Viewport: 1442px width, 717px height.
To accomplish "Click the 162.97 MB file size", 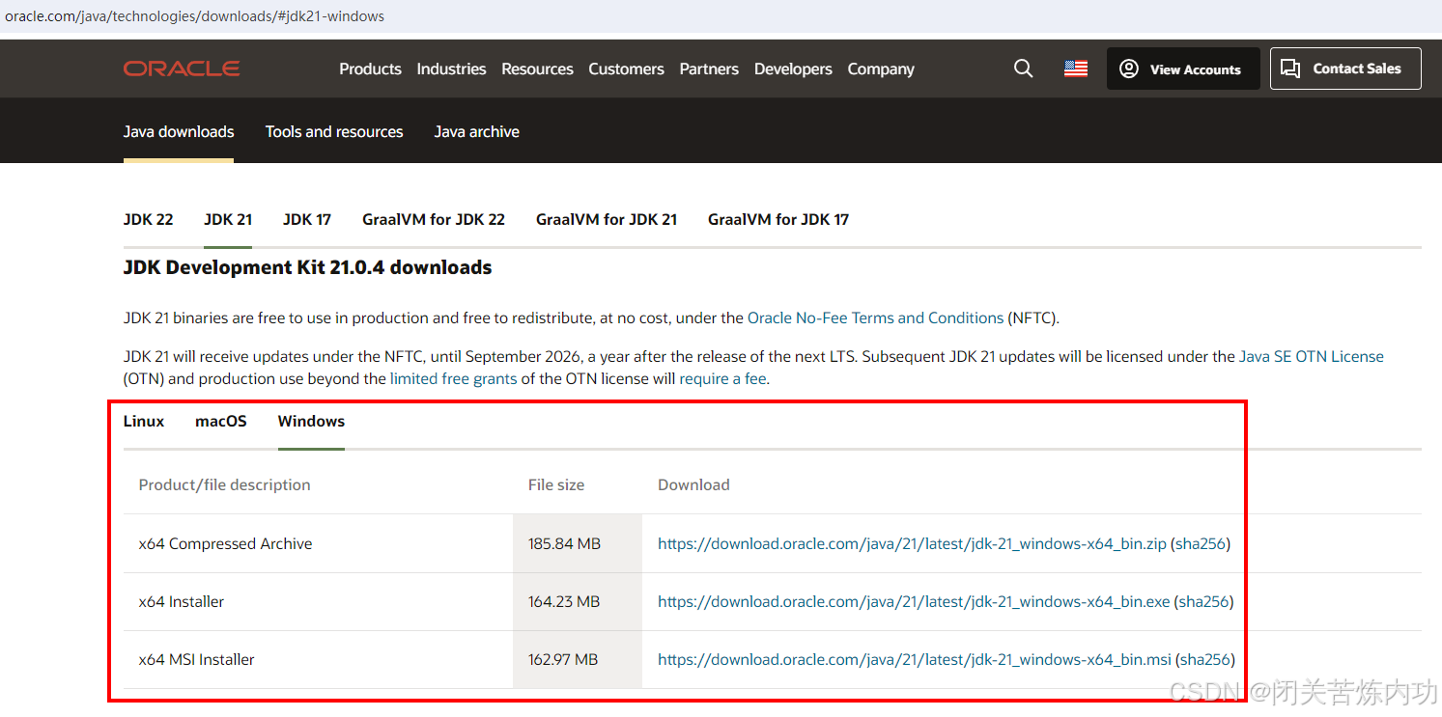I will (563, 659).
